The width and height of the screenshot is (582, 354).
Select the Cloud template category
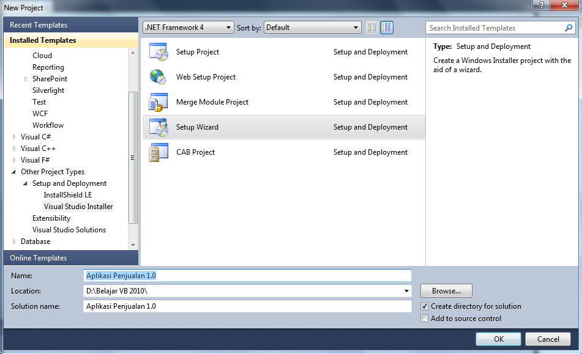[x=42, y=56]
